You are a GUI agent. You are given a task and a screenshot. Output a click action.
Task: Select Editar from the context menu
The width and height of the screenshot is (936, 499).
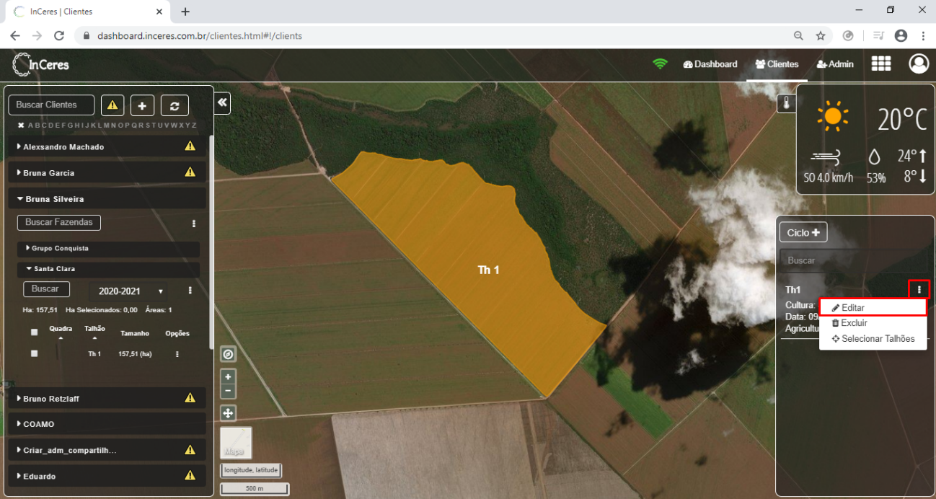point(873,308)
